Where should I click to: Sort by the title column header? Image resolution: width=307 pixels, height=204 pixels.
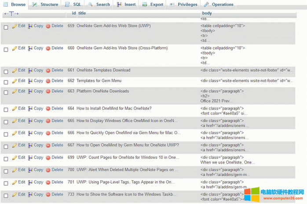[82, 14]
